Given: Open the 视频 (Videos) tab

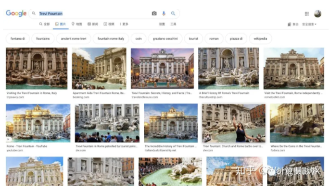Looking at the screenshot, I should 109,24.
